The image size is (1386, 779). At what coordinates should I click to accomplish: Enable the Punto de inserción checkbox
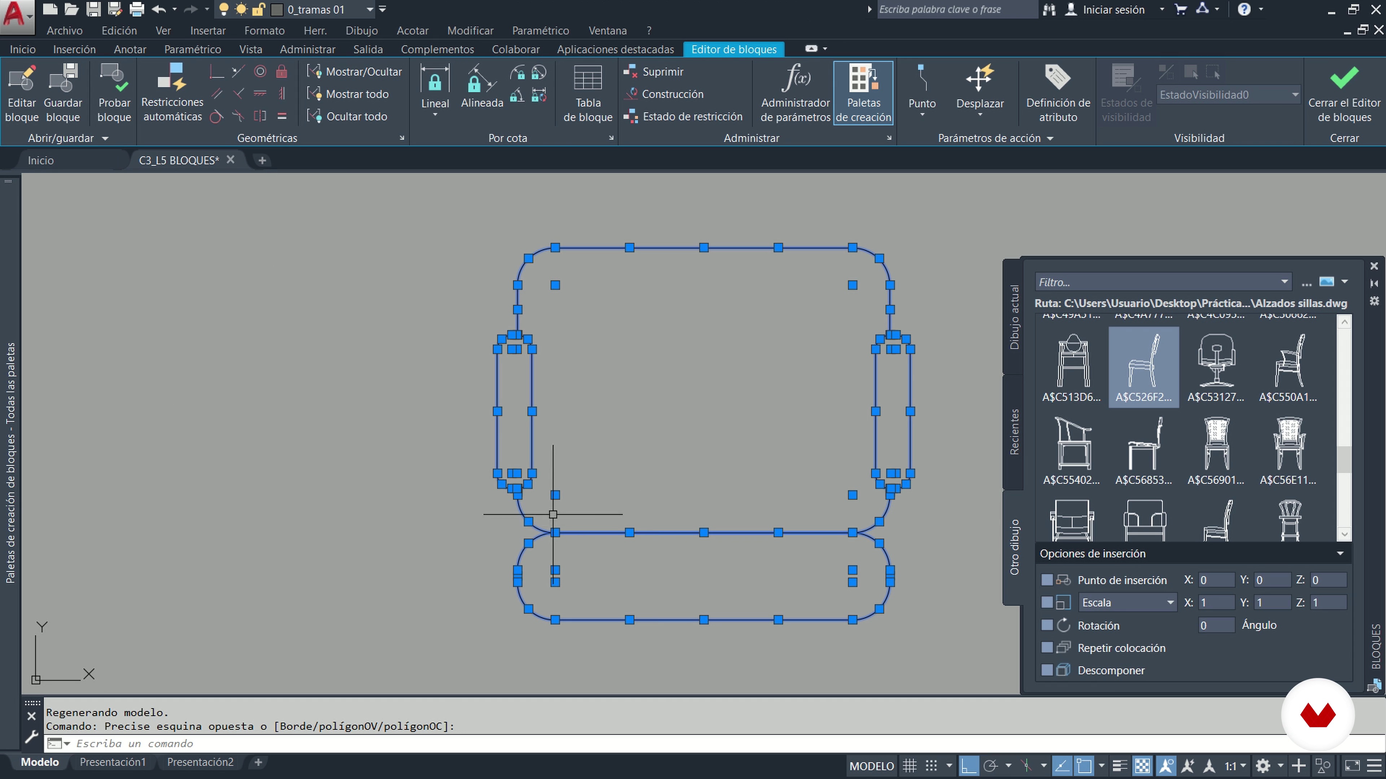coord(1046,580)
